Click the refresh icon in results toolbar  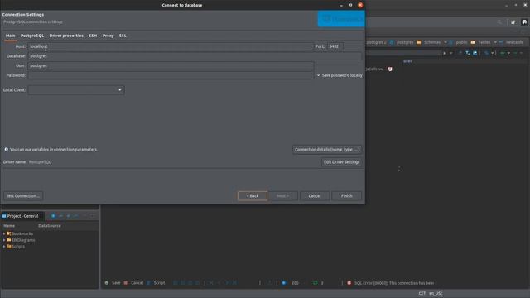(315, 283)
